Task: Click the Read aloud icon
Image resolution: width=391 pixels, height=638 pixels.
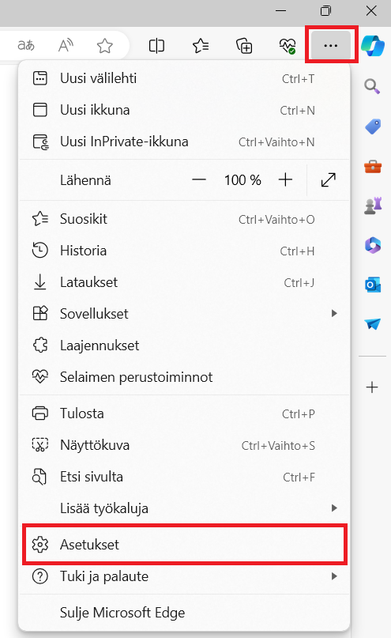Action: pyautogui.click(x=66, y=46)
